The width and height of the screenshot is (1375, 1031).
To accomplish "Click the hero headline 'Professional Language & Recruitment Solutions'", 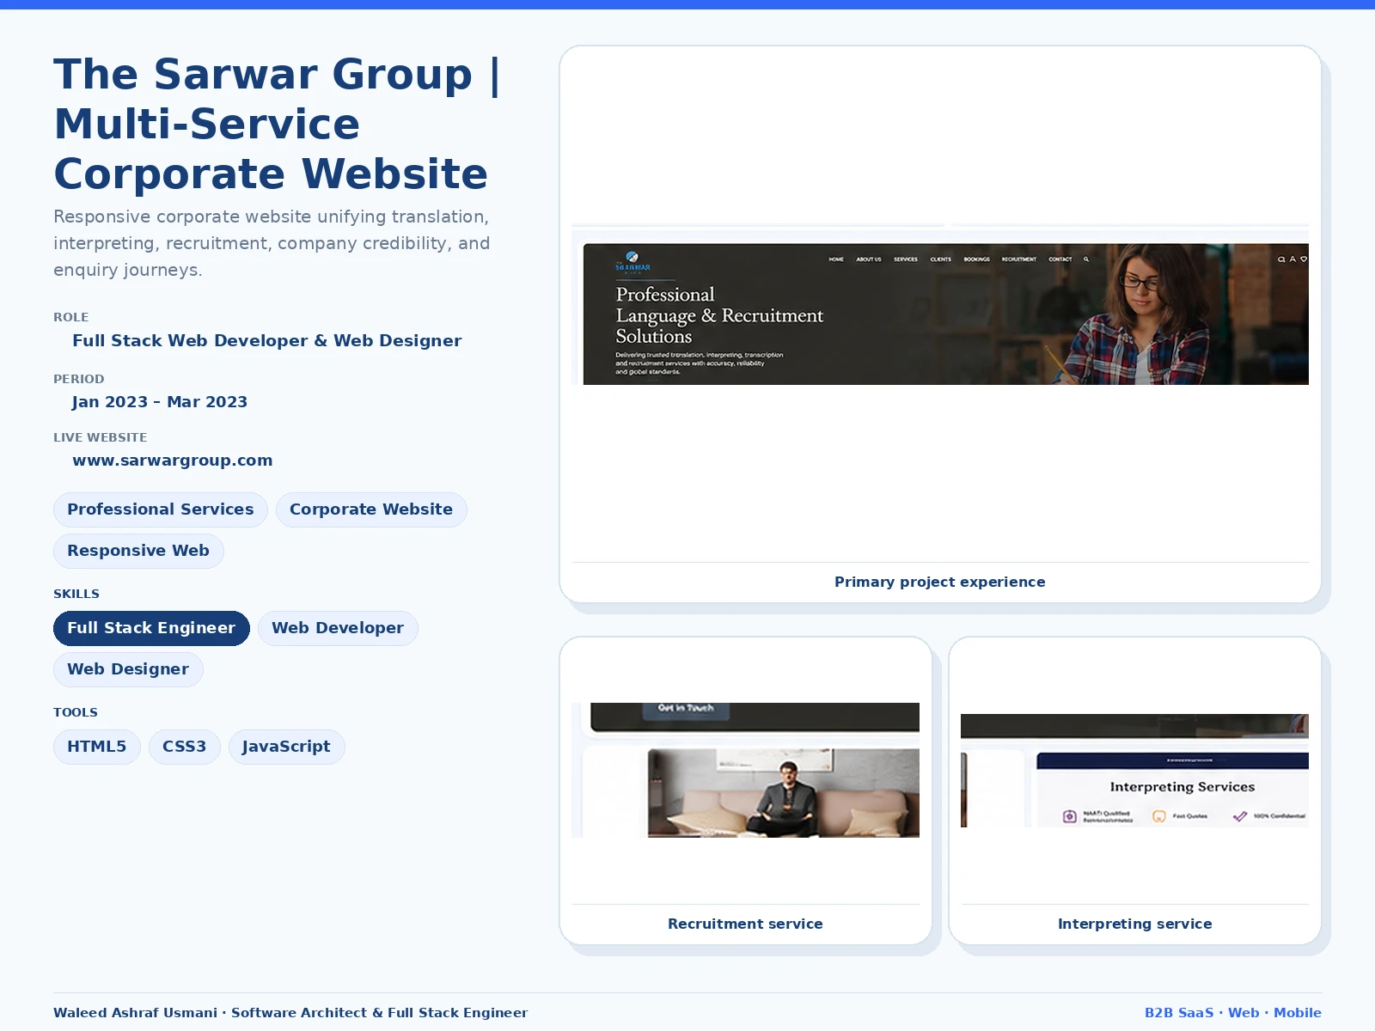I will click(x=719, y=315).
